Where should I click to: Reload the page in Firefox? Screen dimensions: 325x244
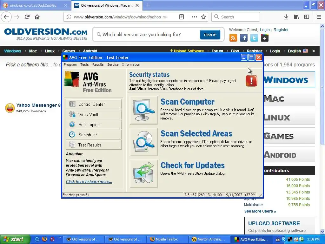tap(27, 17)
